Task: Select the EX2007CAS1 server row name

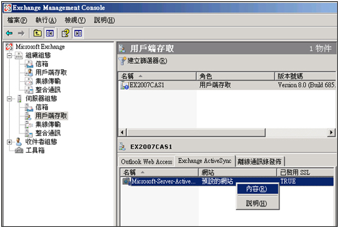Action: [147, 85]
